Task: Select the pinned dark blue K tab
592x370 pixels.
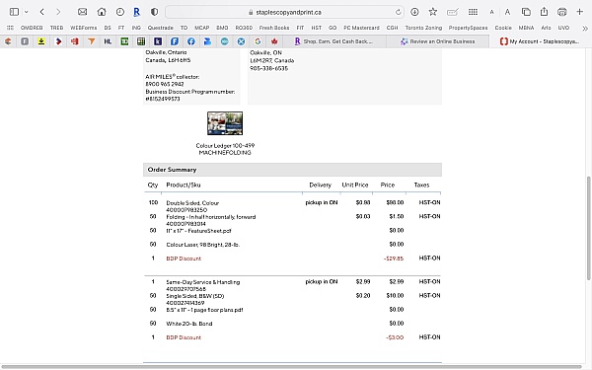Action: (x=158, y=41)
